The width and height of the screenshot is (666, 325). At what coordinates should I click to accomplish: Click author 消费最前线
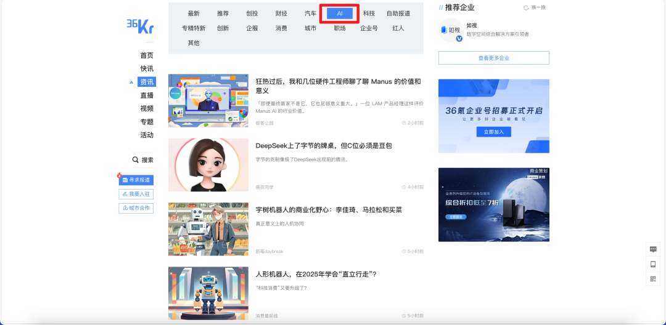click(267, 316)
